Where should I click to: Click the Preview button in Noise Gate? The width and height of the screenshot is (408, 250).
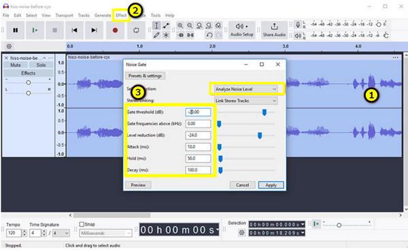(138, 185)
